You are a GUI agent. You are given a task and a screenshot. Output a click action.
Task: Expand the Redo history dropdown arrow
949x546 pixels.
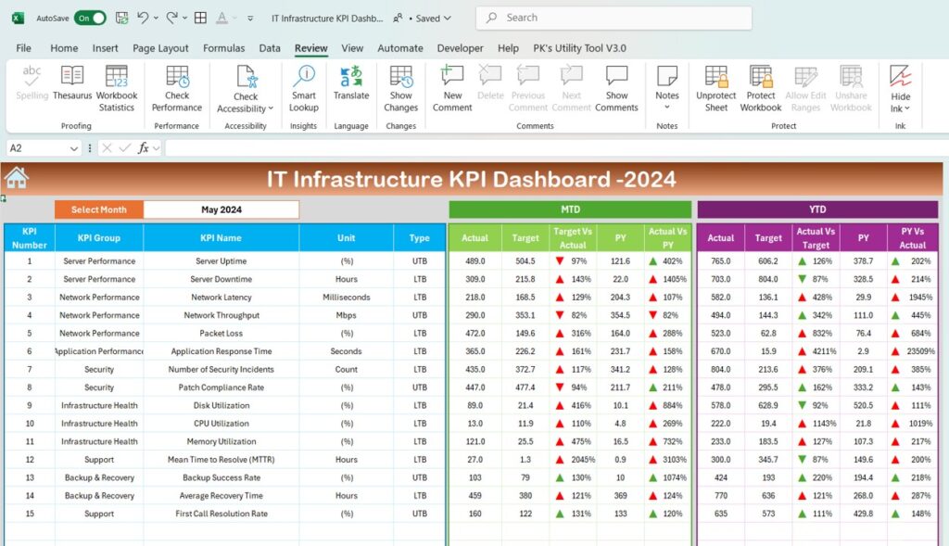pos(184,19)
